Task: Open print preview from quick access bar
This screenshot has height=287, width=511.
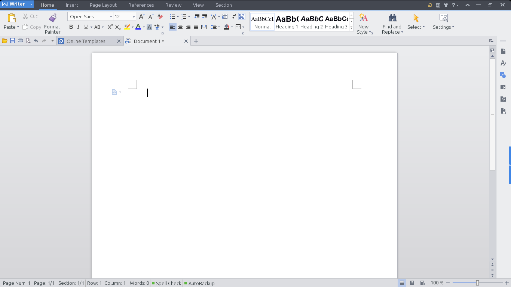Action: [28, 41]
